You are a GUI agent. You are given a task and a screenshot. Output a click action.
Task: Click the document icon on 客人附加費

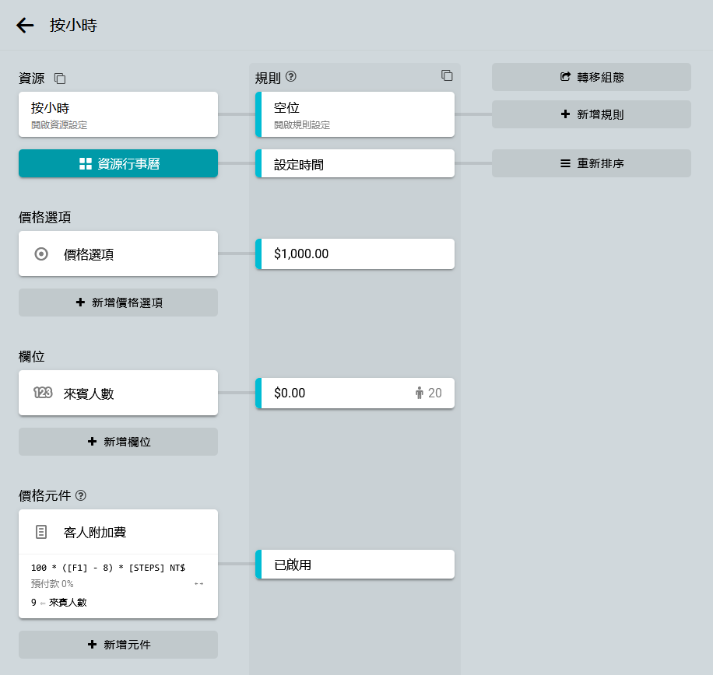tap(42, 532)
